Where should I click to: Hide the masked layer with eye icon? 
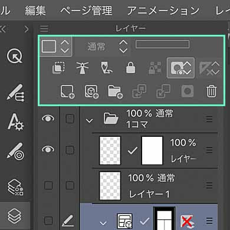(x=48, y=149)
